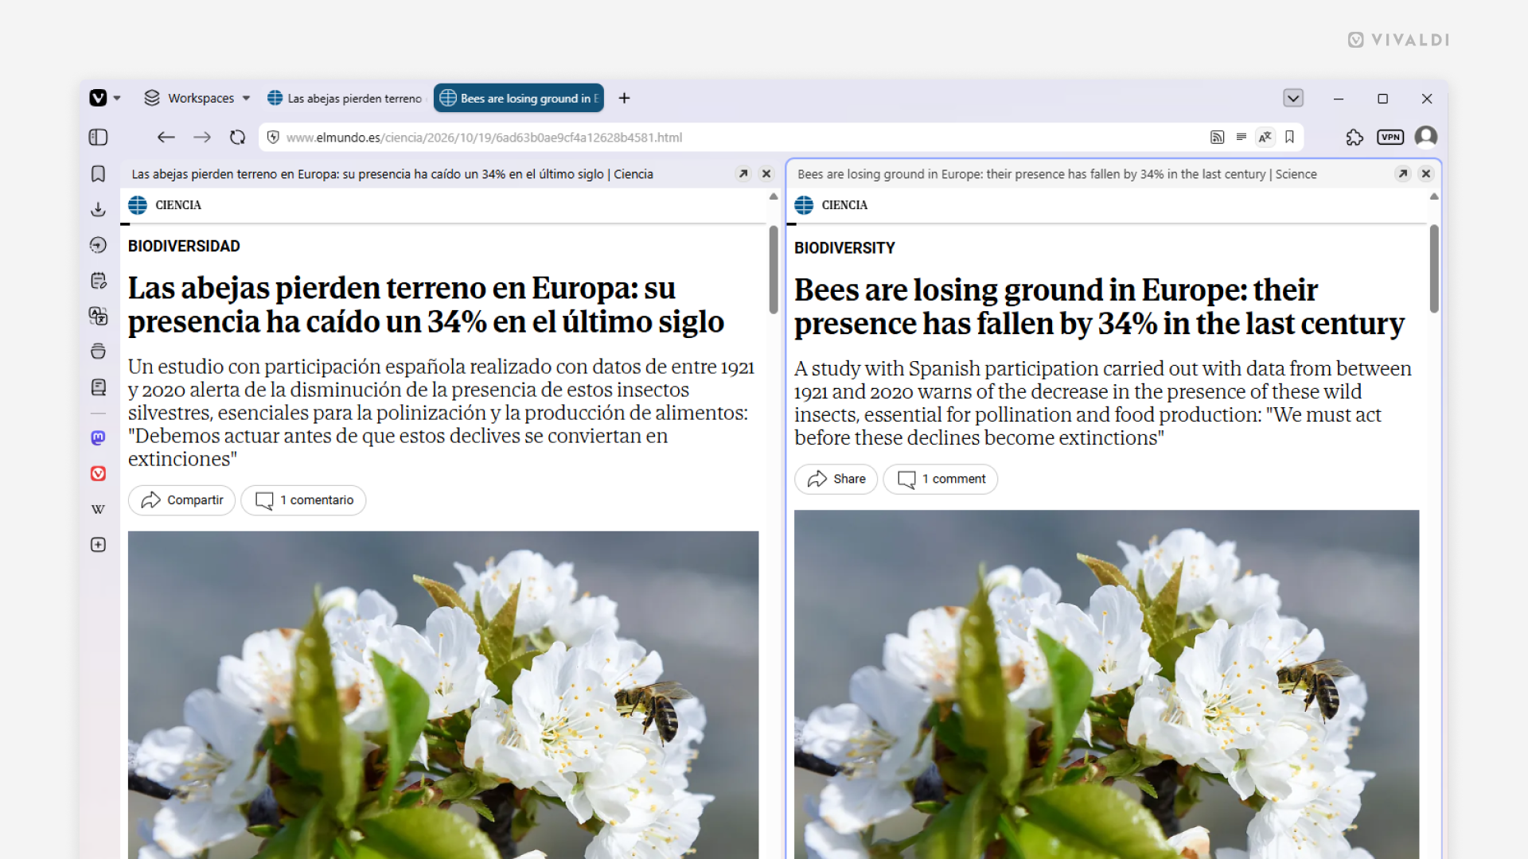The image size is (1528, 859).
Task: Open the Wikipedia web panel
Action: pyautogui.click(x=98, y=509)
